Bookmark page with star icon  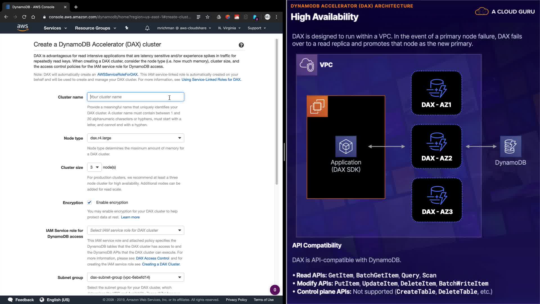208,17
